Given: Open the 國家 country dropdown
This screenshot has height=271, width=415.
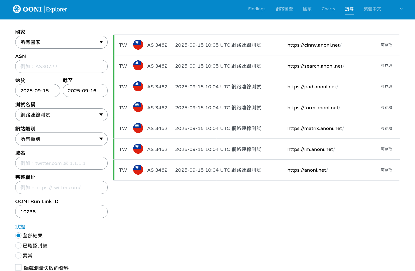Looking at the screenshot, I should pos(61,42).
